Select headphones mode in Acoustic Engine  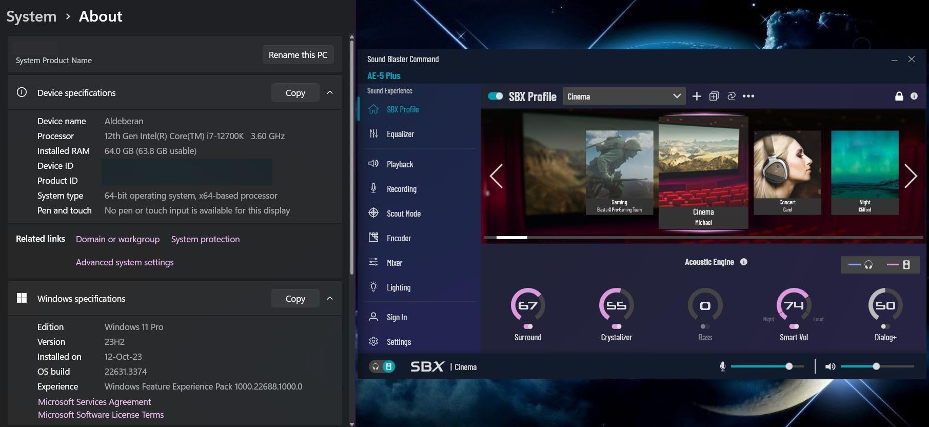(861, 265)
